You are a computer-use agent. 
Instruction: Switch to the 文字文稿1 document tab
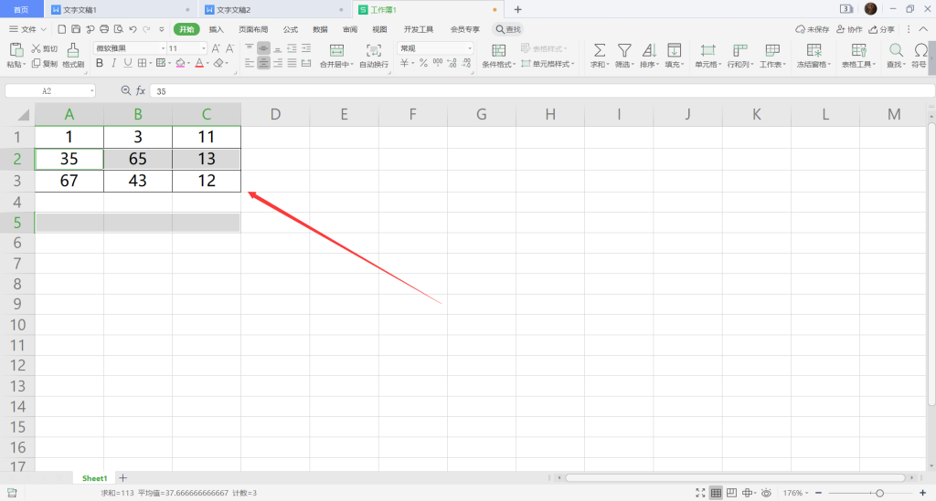[x=121, y=9]
